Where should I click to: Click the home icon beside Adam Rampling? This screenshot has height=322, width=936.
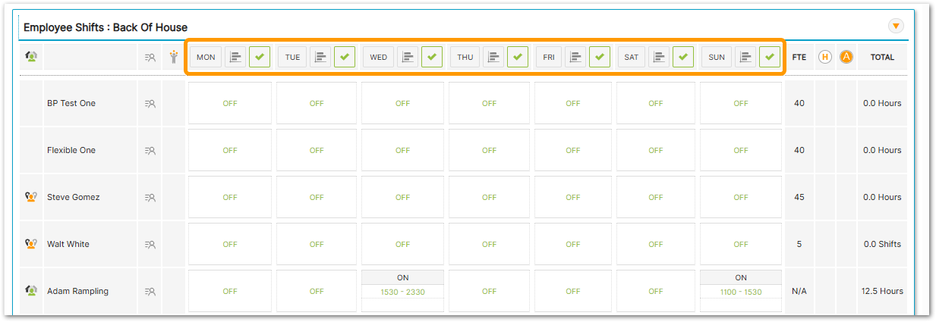pyautogui.click(x=31, y=291)
